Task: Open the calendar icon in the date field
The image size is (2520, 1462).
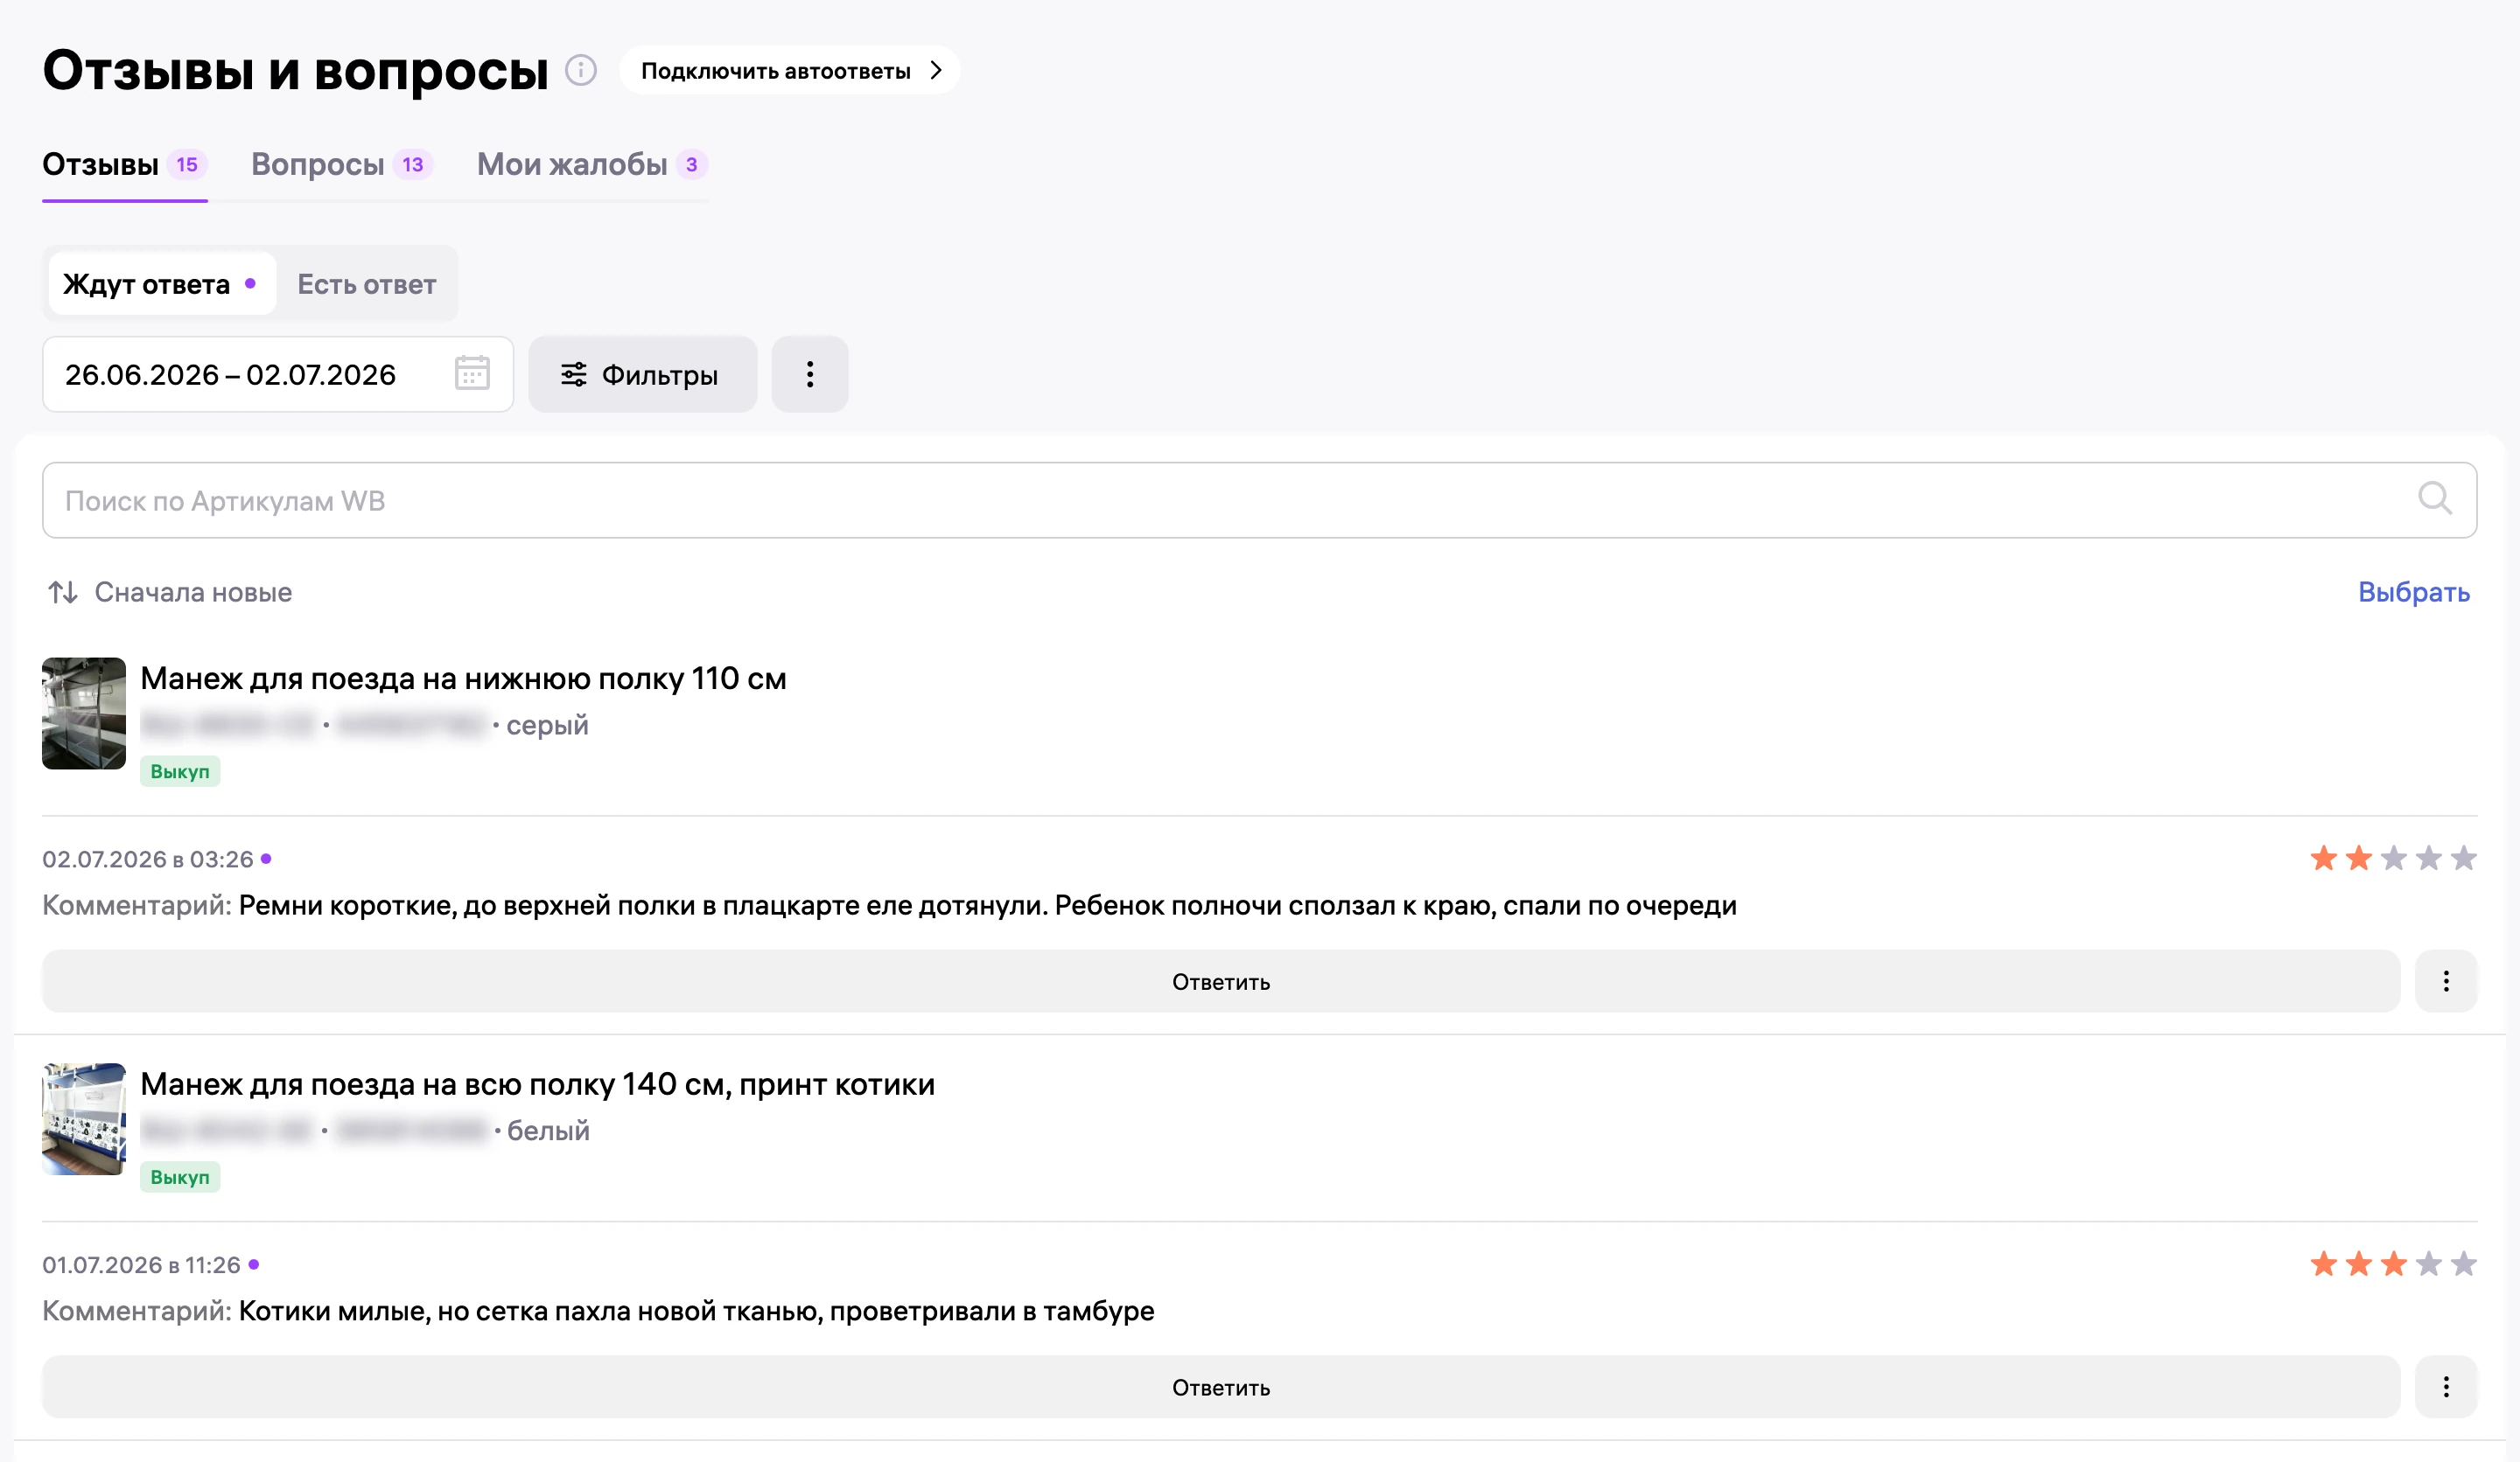Action: coord(472,373)
